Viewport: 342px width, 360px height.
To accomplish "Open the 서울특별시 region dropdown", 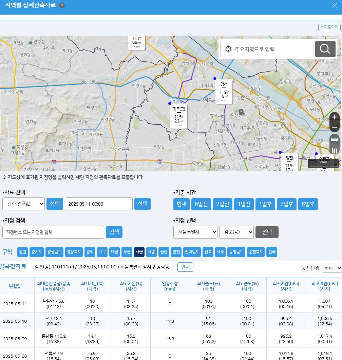I will pyautogui.click(x=195, y=232).
